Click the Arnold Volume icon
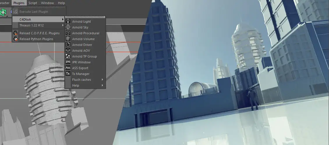 point(68,39)
